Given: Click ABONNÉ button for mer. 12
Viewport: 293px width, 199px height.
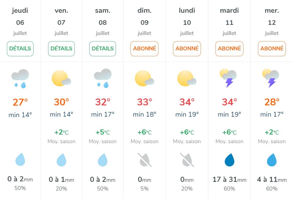Looking at the screenshot, I should point(272,49).
